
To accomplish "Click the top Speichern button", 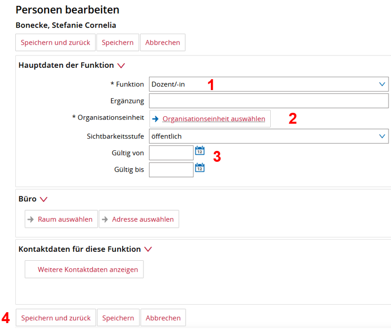I will tap(118, 43).
